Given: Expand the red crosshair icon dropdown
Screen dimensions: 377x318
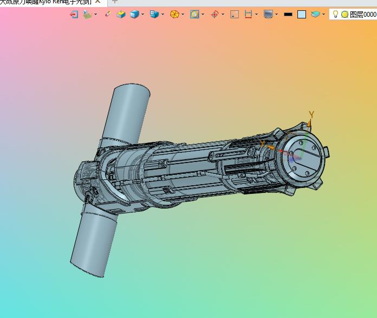Looking at the screenshot, I should pyautogui.click(x=223, y=15).
